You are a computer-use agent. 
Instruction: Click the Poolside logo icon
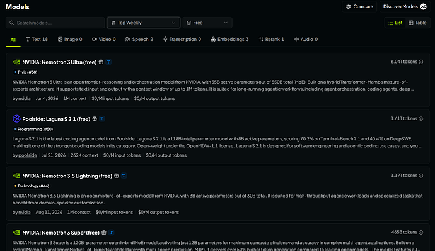tap(16, 119)
